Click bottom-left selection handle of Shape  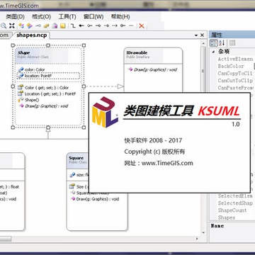(13, 127)
